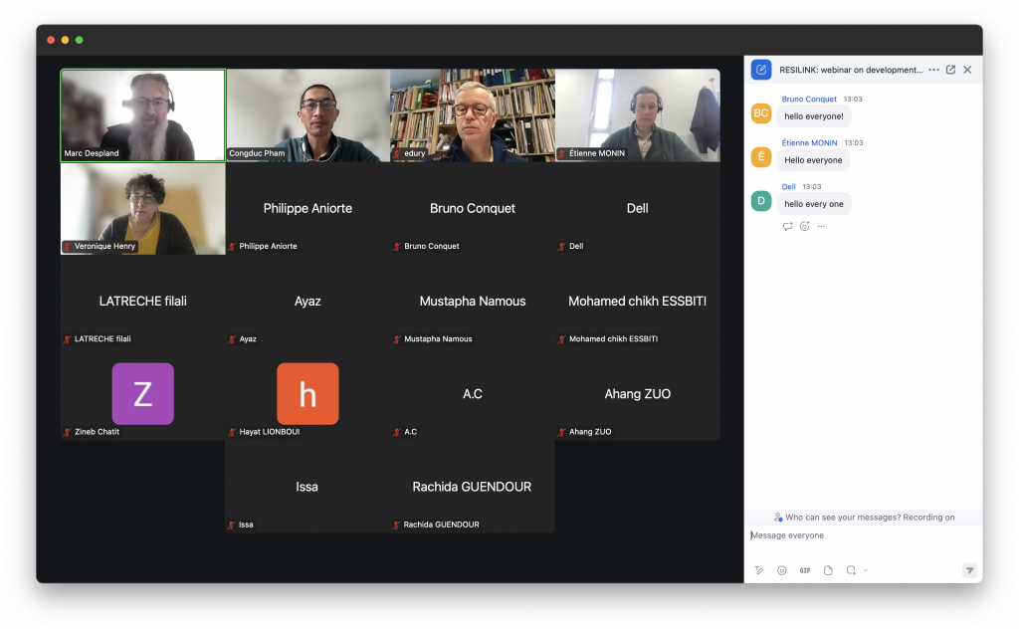Open chat header more options ellipsis

933,70
